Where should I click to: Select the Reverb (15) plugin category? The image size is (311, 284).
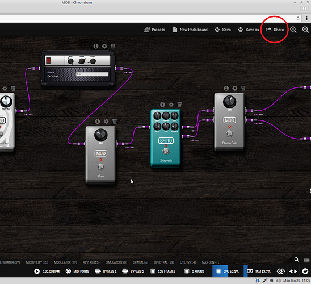pos(91,262)
